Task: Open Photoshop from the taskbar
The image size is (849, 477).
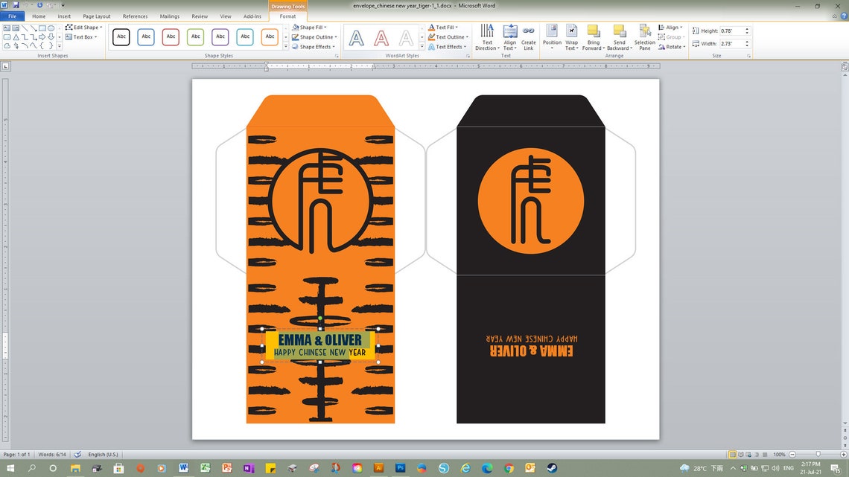Action: pyautogui.click(x=400, y=468)
